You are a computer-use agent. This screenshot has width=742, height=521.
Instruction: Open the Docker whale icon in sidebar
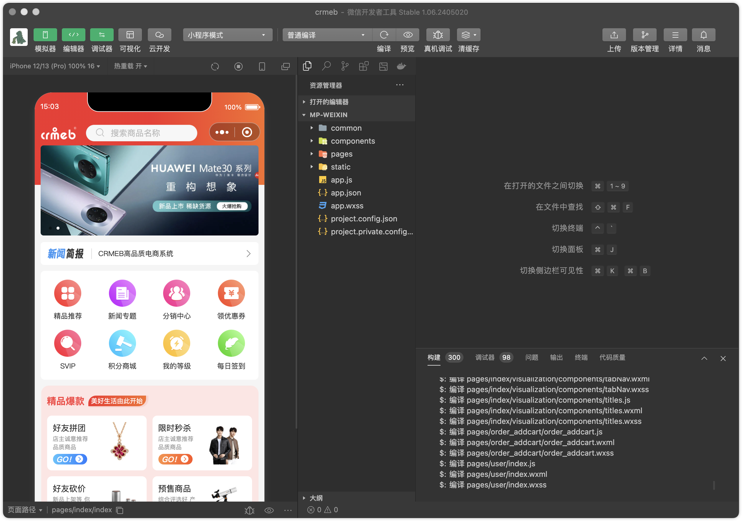click(x=401, y=66)
